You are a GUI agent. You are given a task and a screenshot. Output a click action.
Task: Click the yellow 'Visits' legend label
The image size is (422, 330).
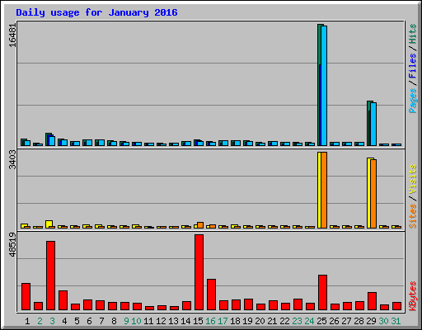[x=412, y=179]
